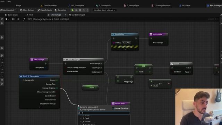Open play options three-dot menu
This screenshot has width=222, height=125.
(87, 10)
